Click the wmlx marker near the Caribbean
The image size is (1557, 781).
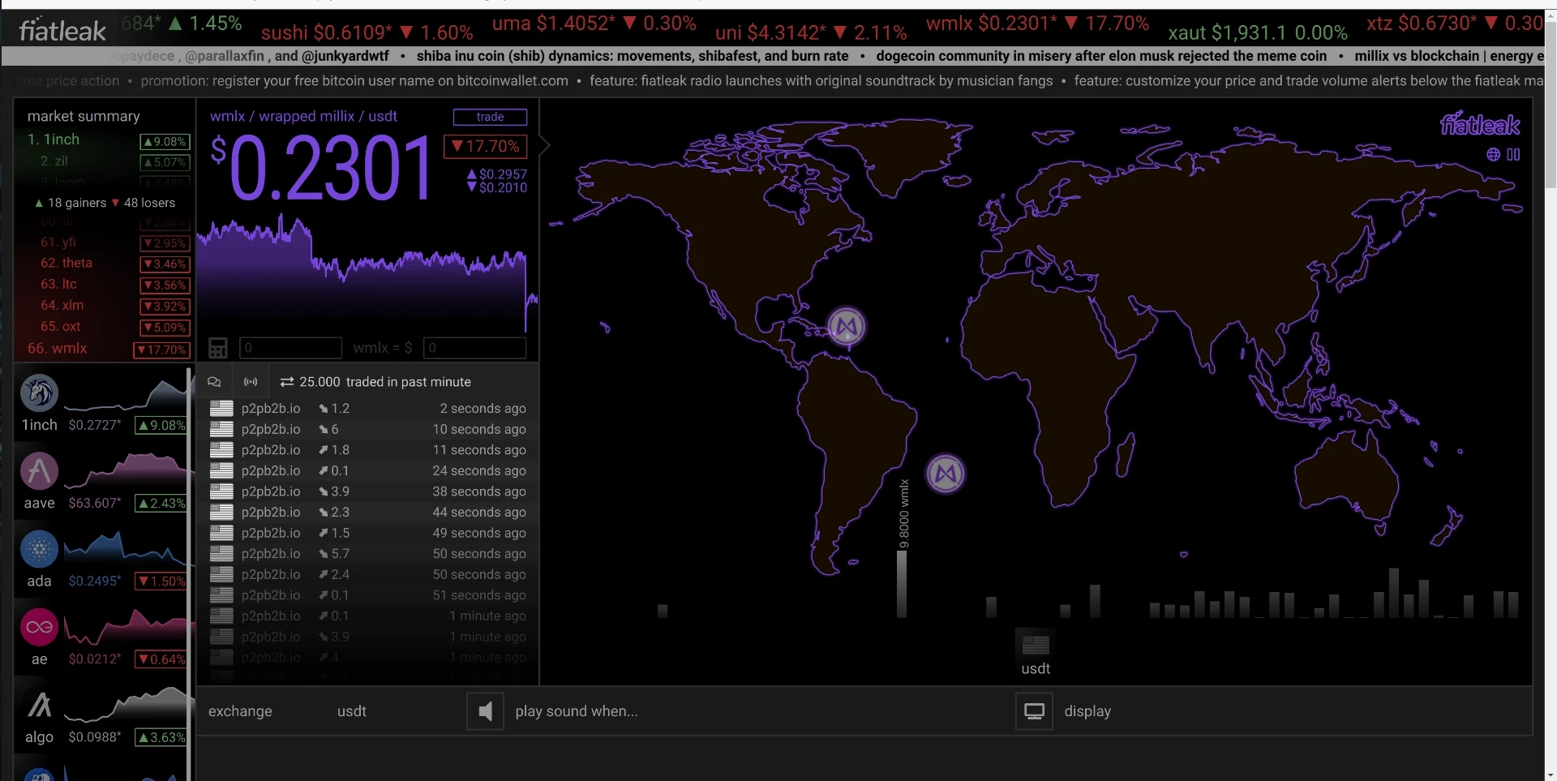[x=847, y=326]
